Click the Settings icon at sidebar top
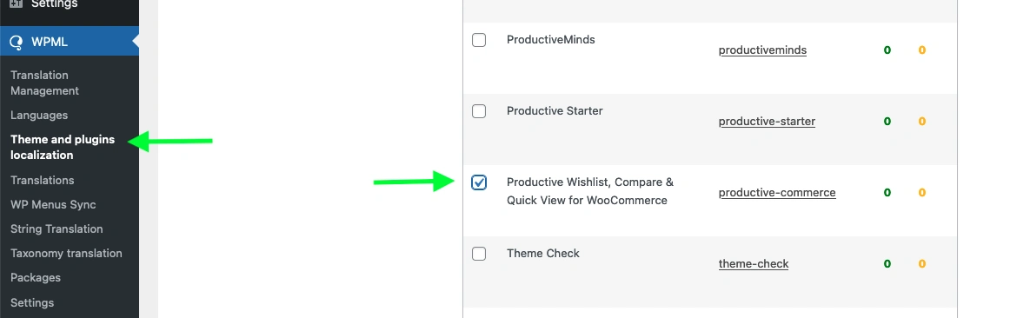 click(x=17, y=3)
